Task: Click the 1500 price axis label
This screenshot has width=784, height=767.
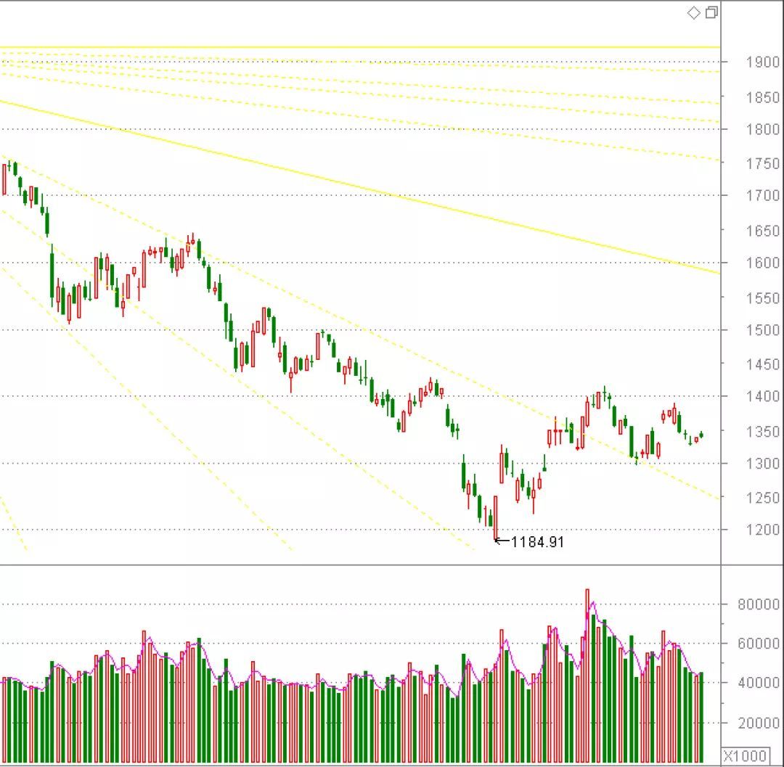Action: click(763, 330)
